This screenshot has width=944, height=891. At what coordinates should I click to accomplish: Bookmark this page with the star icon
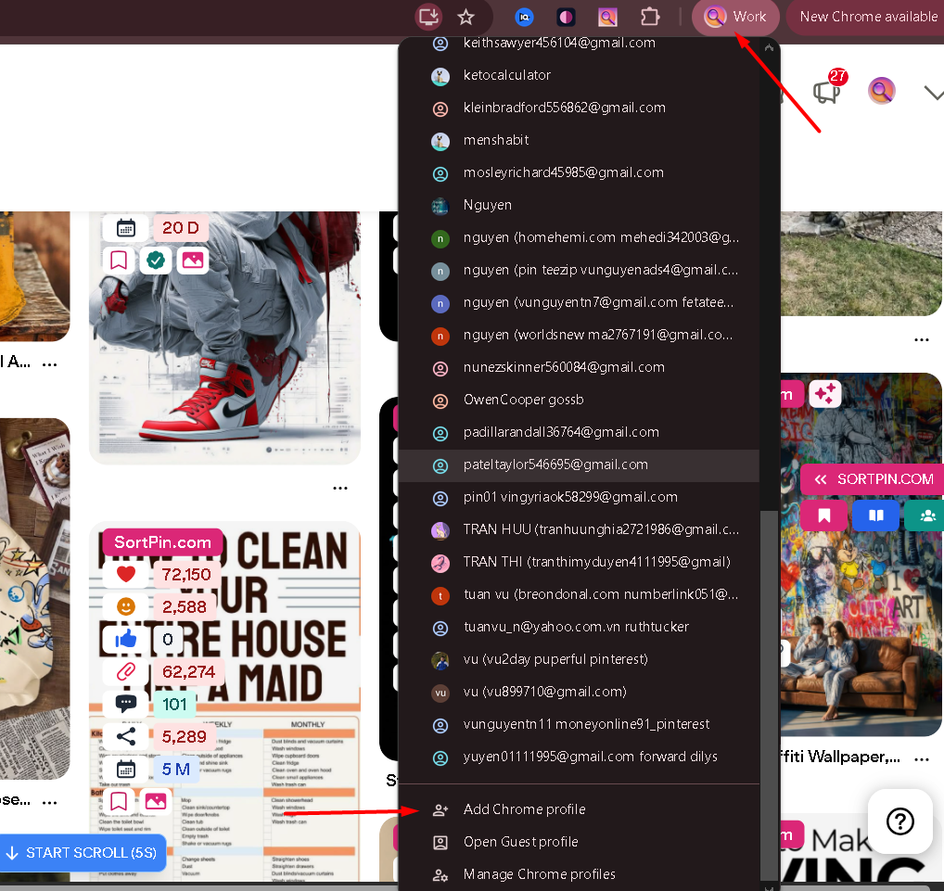coord(466,17)
